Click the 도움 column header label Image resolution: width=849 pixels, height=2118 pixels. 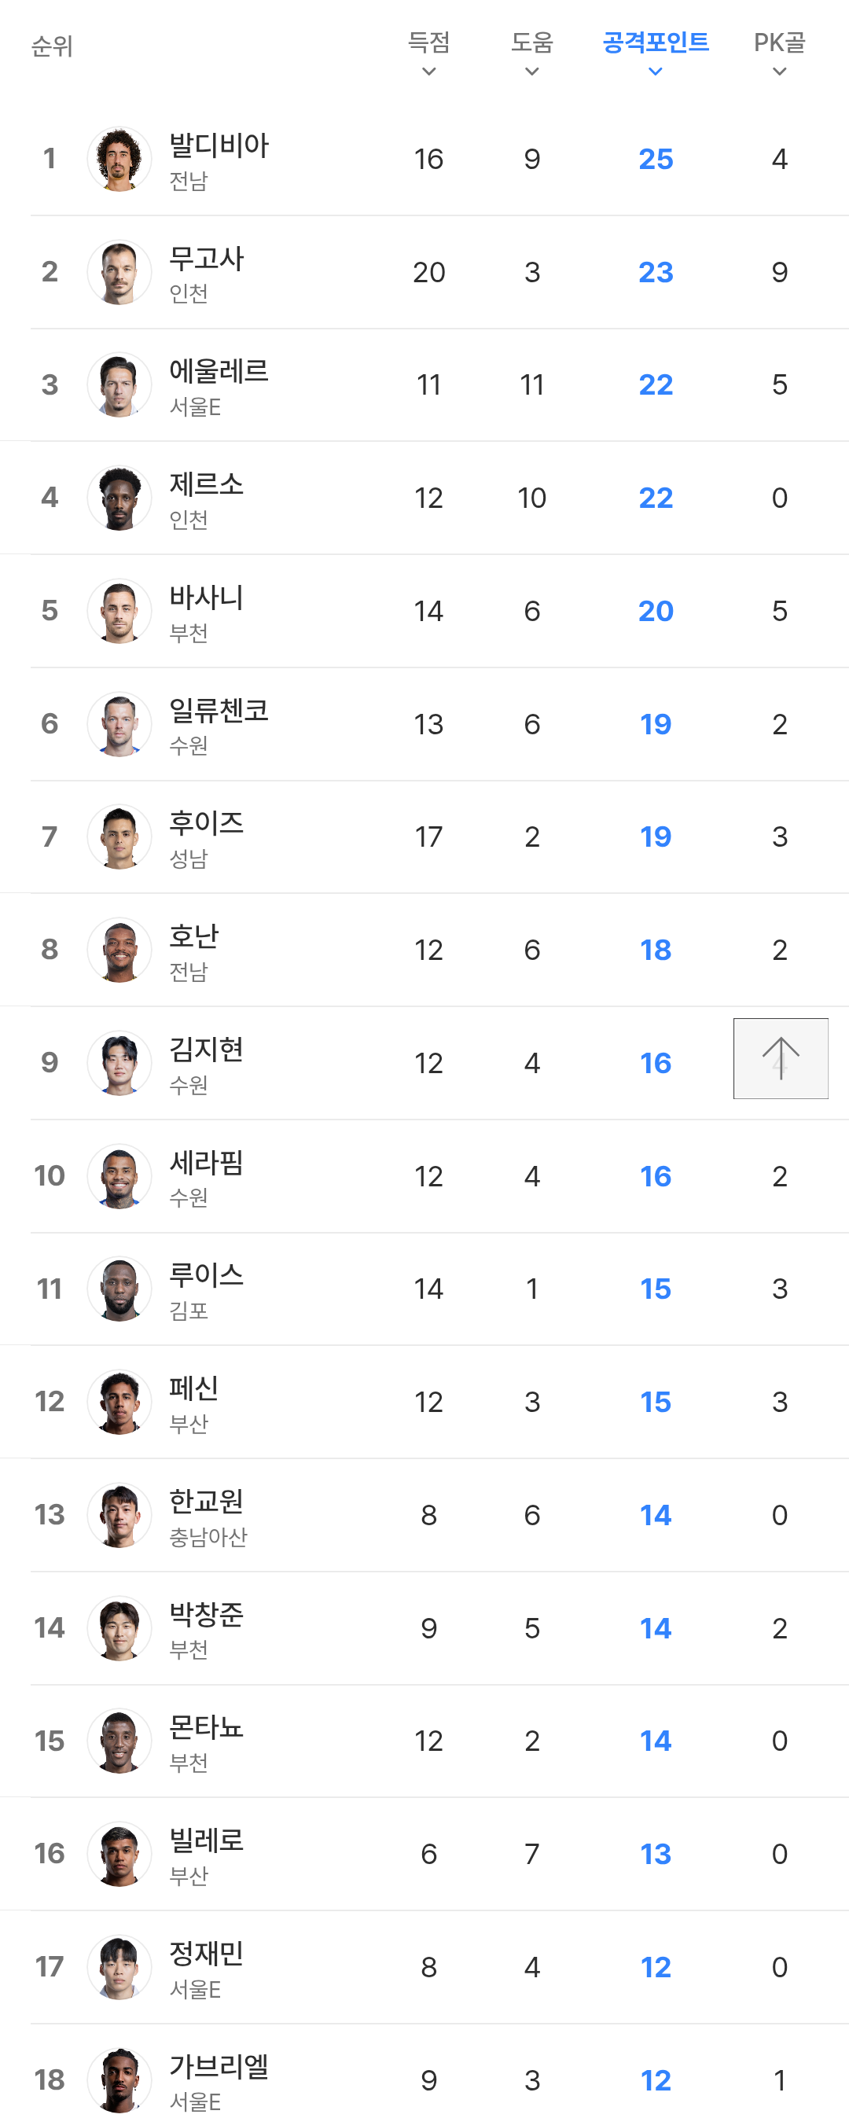(x=531, y=42)
